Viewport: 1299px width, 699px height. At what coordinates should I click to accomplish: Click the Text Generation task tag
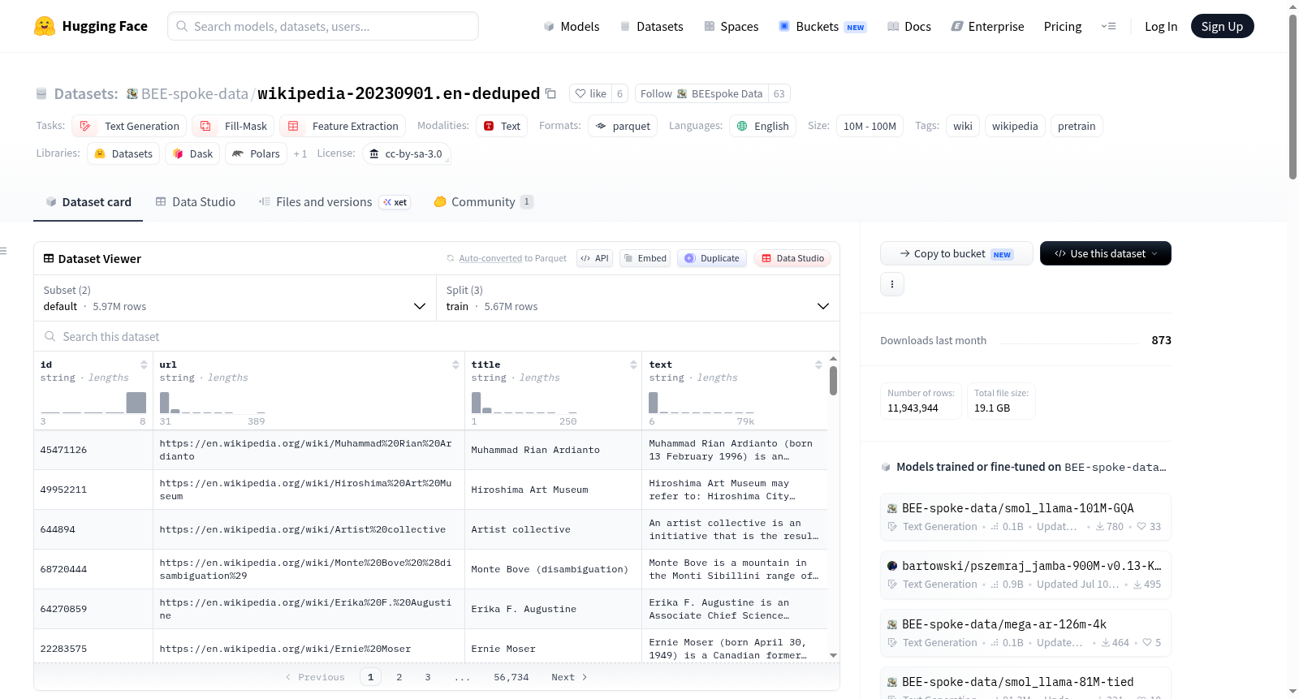pos(129,126)
